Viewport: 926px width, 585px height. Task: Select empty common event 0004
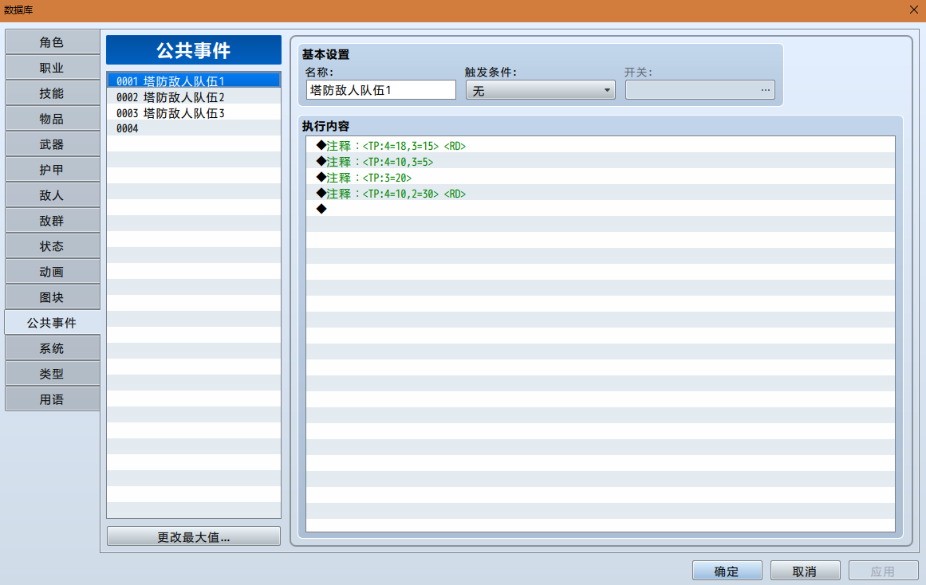pos(194,128)
